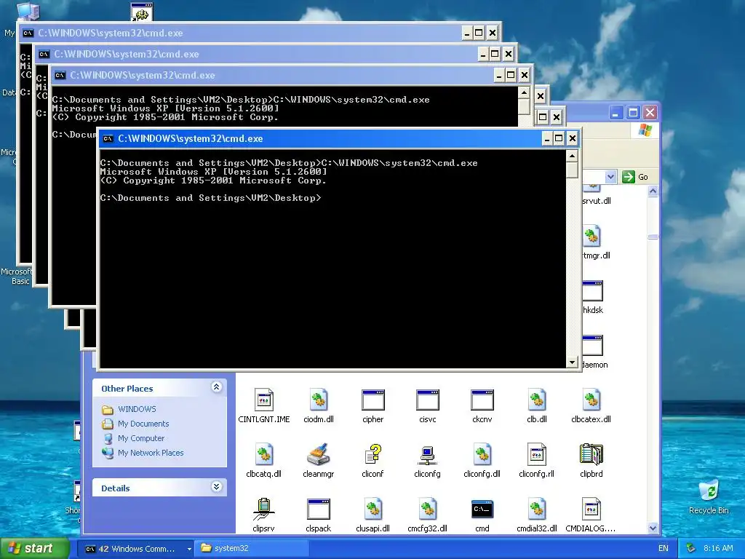Click scroll up arrow in Explorer window
The width and height of the screenshot is (745, 559).
653,191
